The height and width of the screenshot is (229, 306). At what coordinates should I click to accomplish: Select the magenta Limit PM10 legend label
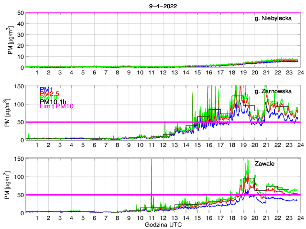[x=56, y=106]
